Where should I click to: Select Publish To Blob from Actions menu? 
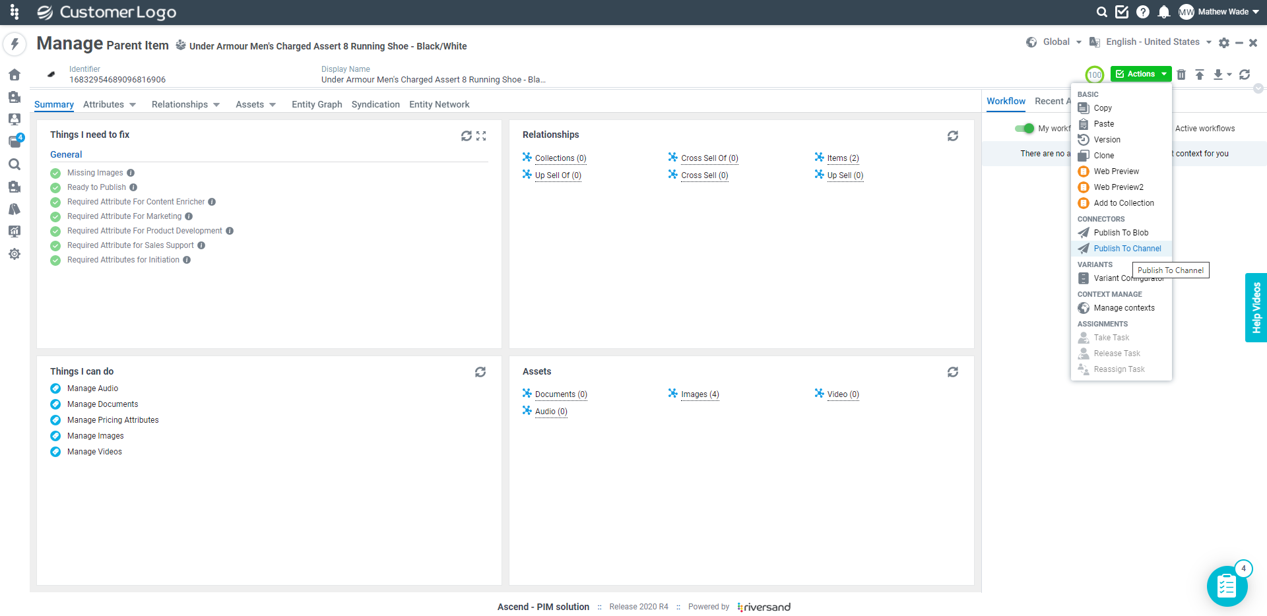pos(1121,233)
